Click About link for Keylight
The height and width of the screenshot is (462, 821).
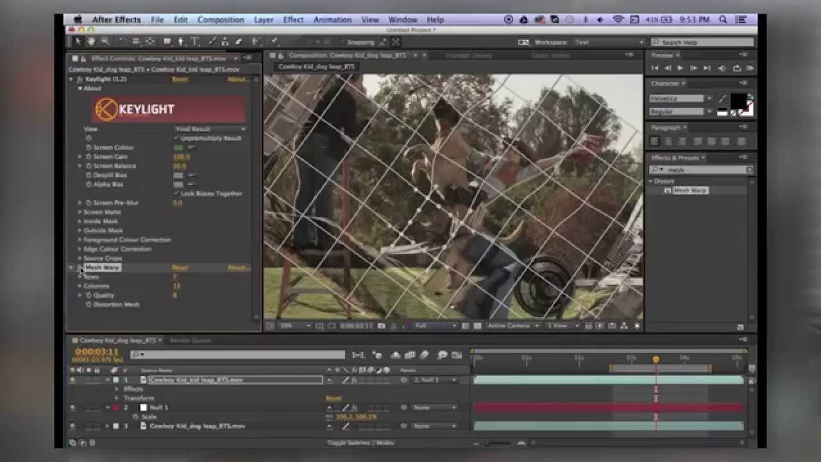[x=238, y=80]
